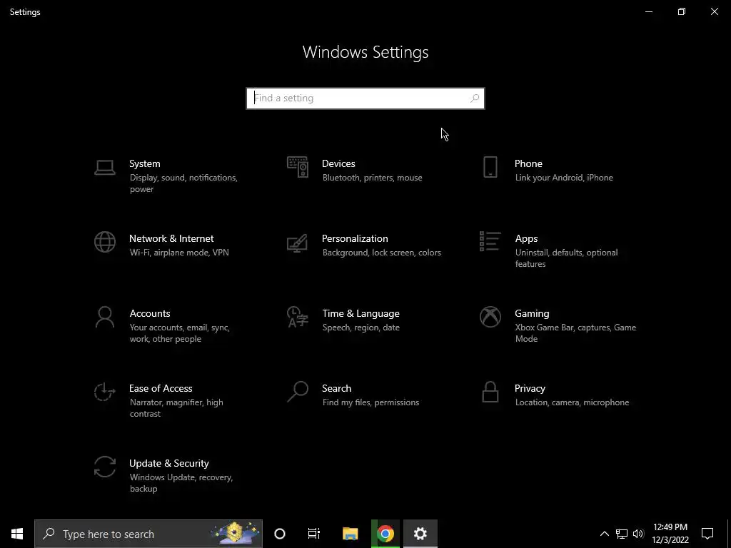Show hidden system tray icons
Screen dimensions: 731x548
(x=604, y=534)
